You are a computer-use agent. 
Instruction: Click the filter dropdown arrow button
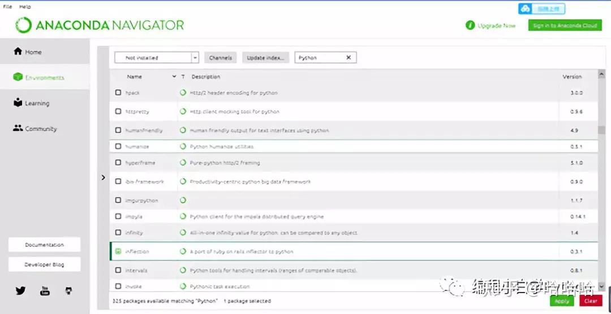195,58
